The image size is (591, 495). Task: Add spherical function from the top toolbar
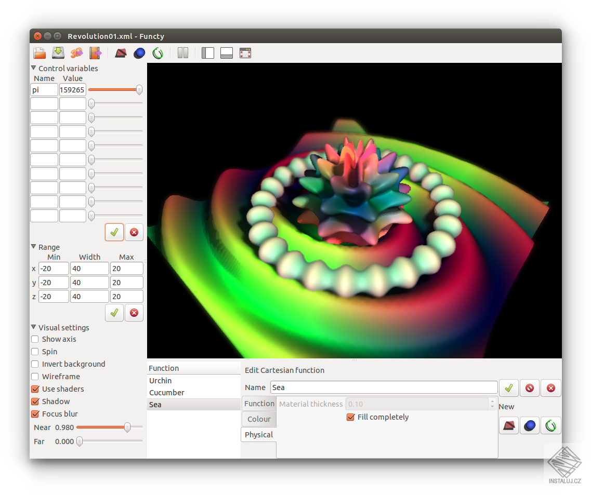coord(139,53)
